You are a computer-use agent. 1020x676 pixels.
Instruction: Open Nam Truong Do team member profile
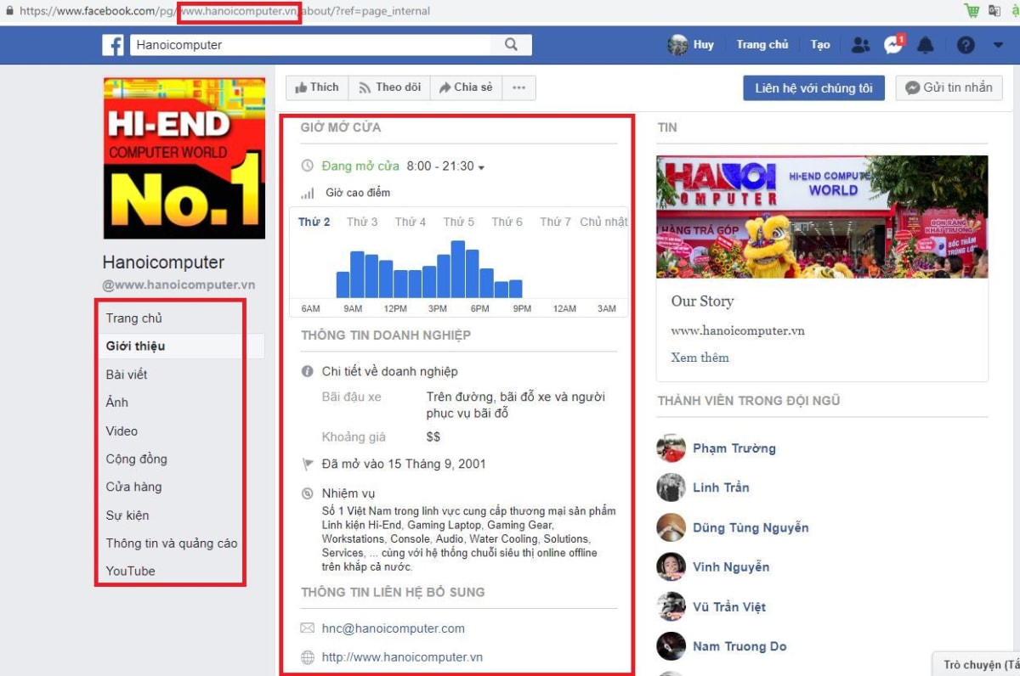739,646
